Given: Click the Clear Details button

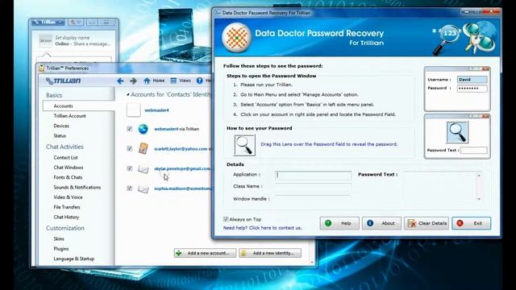Looking at the screenshot, I should coord(427,223).
